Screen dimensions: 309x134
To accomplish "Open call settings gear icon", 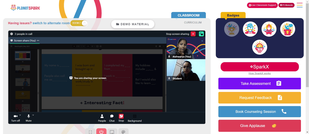I will click(x=12, y=34).
